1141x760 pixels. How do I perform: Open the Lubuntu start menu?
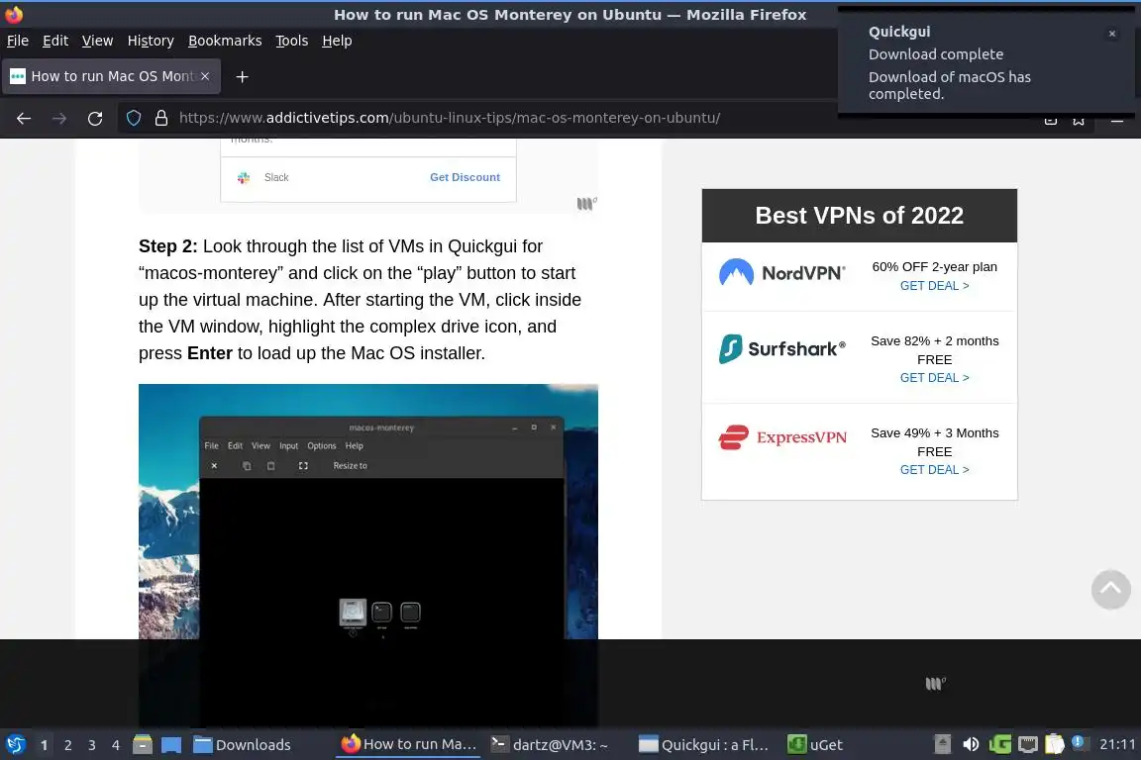15,744
